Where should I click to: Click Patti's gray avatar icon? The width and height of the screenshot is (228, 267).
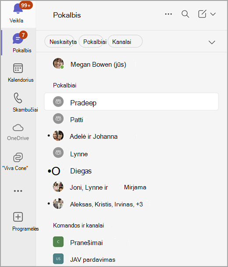click(58, 119)
